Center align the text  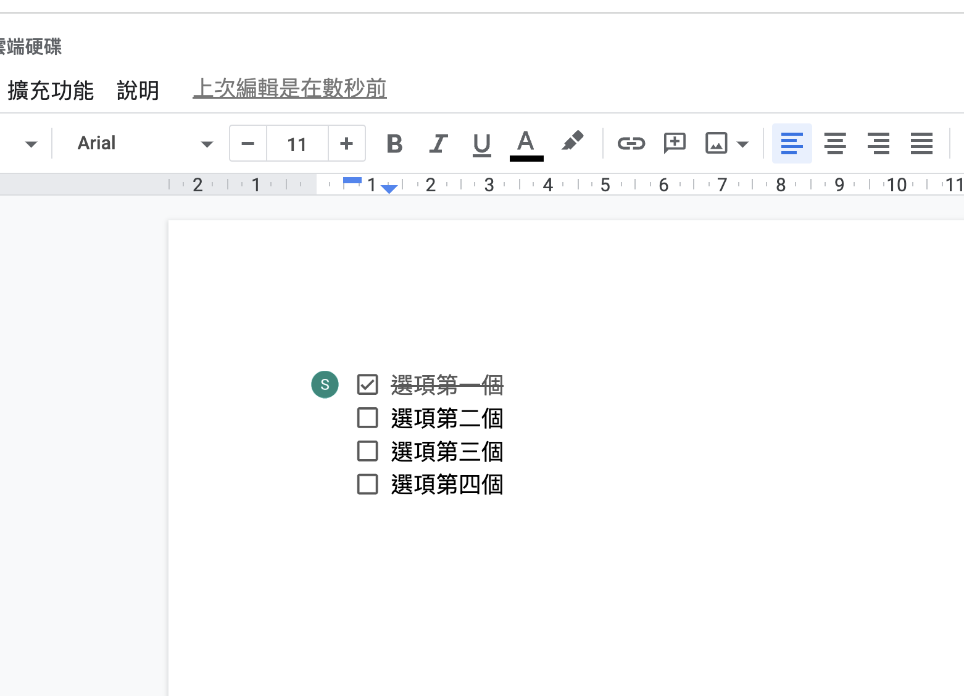point(835,144)
